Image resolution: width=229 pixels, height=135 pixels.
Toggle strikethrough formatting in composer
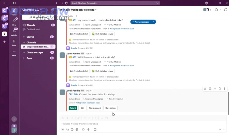point(72,118)
